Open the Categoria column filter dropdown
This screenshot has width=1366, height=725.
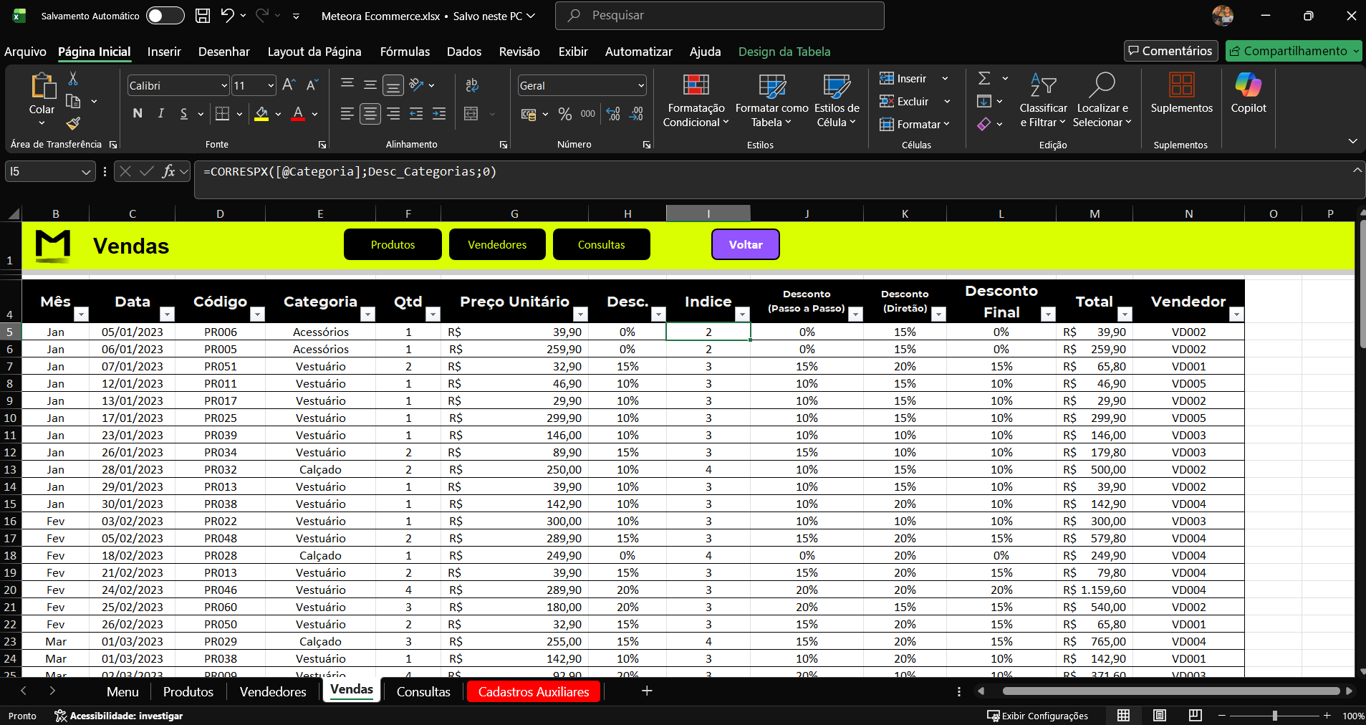tap(367, 314)
